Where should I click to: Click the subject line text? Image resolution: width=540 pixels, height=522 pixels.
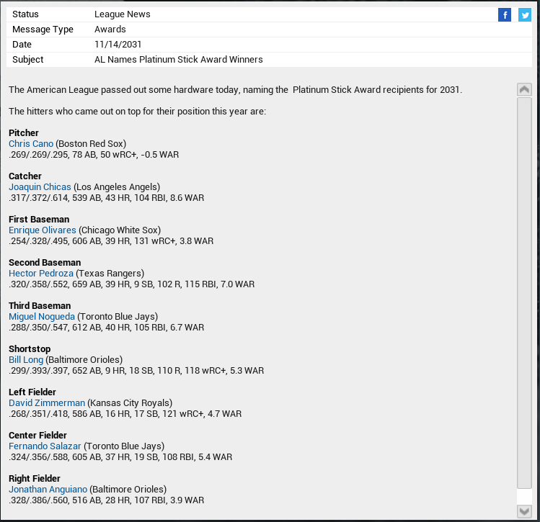click(178, 60)
